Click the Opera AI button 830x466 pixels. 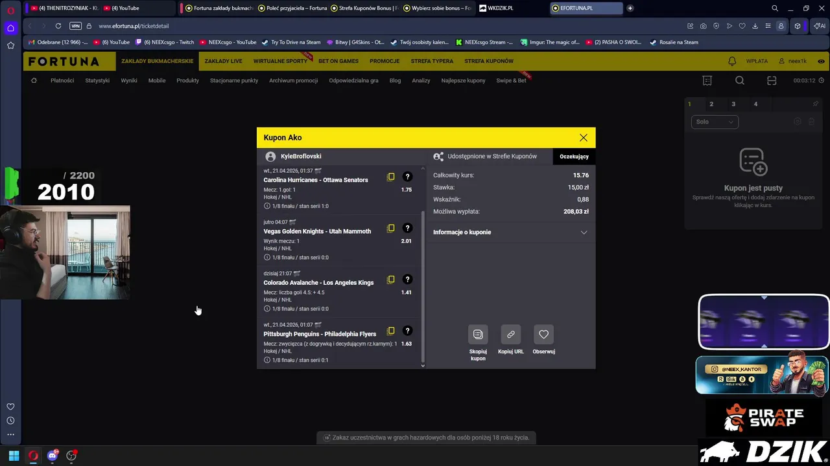820,26
